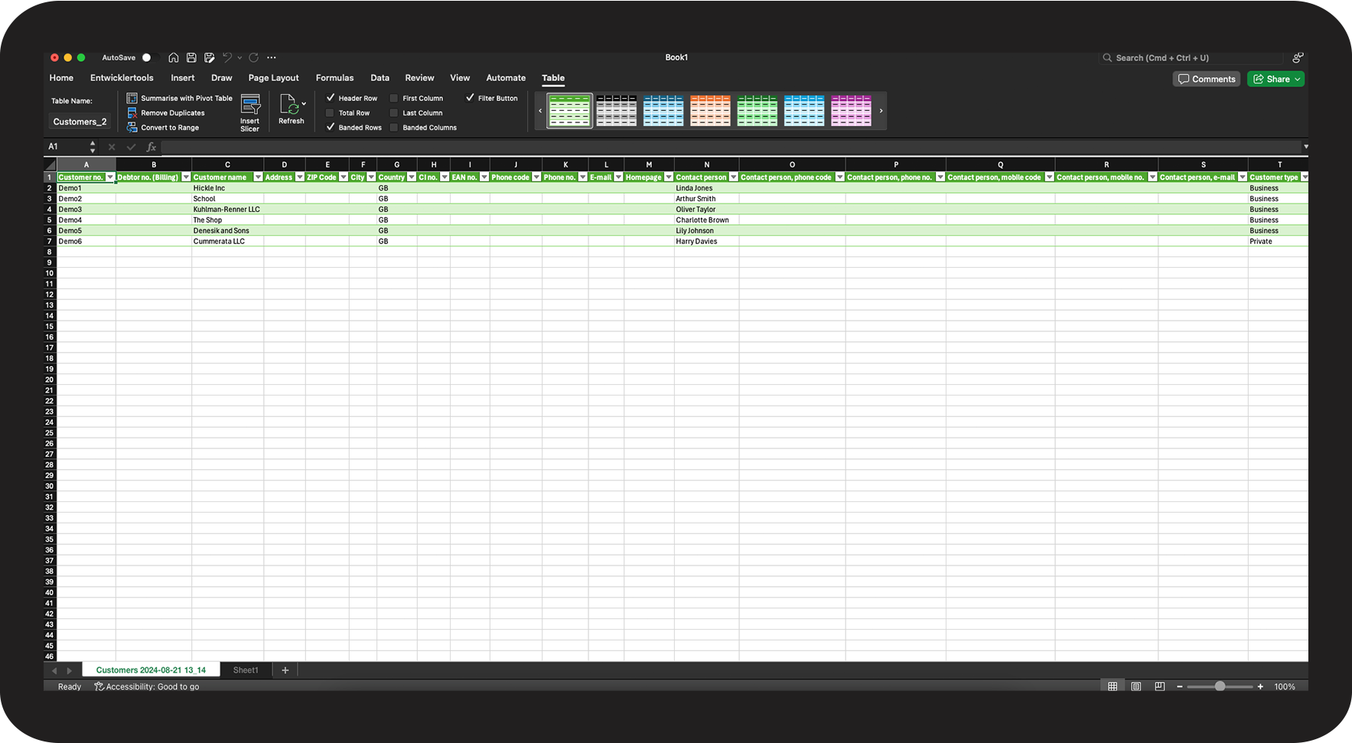Select cell containing Kuhlman-Renner LLC

coord(227,209)
